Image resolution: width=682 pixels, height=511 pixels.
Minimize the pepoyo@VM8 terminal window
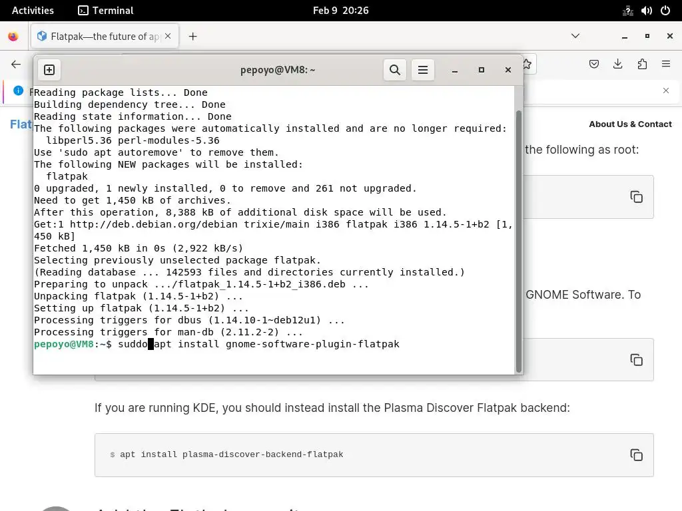pos(454,70)
